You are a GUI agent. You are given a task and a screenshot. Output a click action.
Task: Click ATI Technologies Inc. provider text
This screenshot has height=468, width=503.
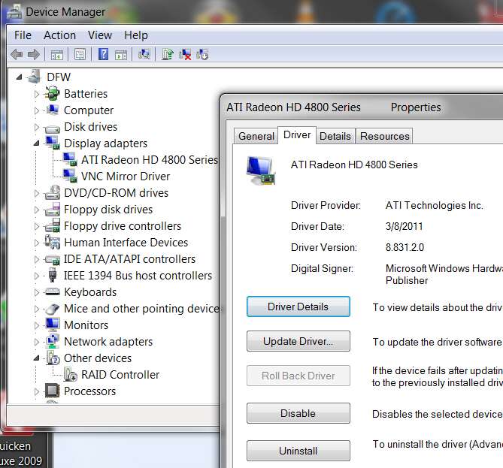coord(435,205)
